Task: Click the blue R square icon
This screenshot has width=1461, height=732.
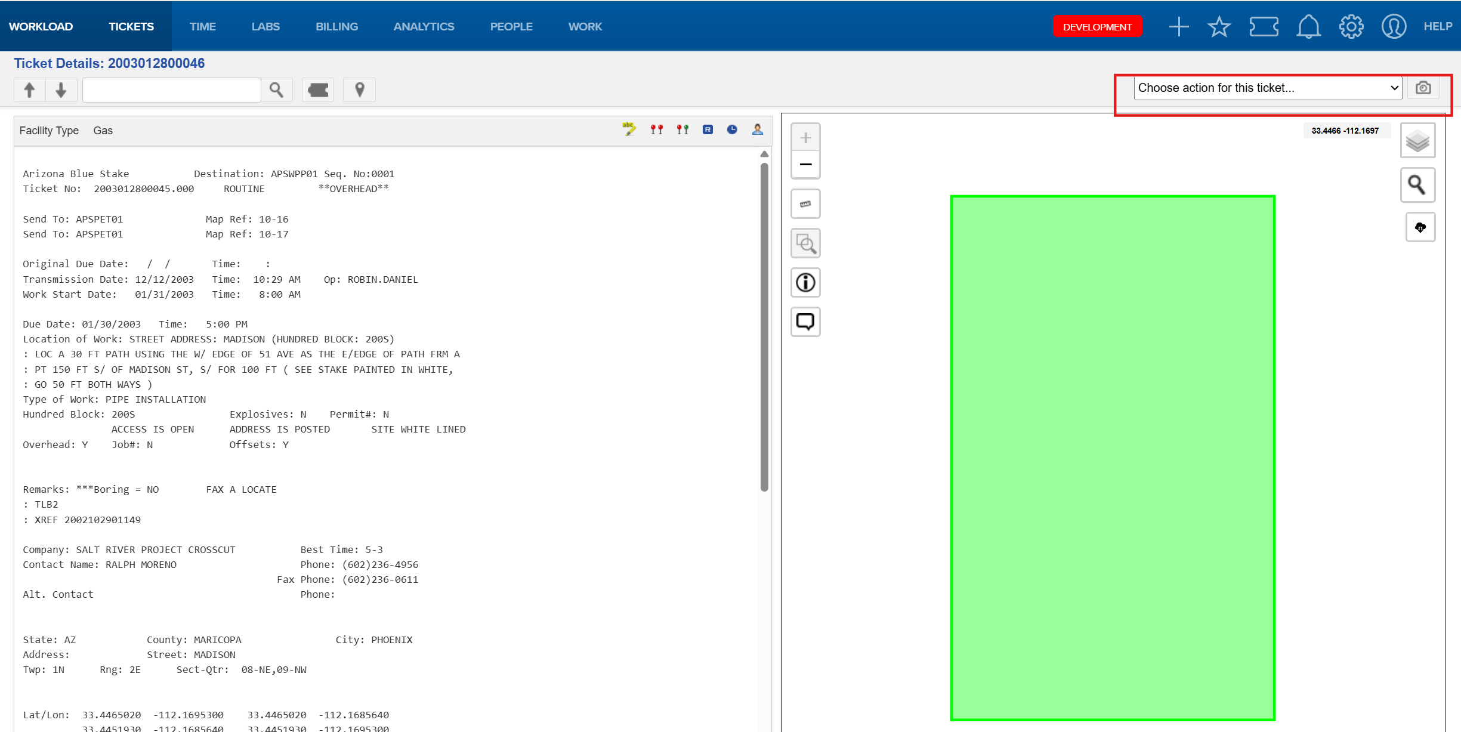Action: pos(708,129)
